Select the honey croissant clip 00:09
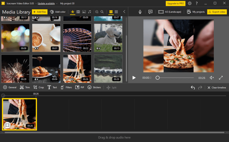Viewport: 229px width, 142px height. pos(46,69)
